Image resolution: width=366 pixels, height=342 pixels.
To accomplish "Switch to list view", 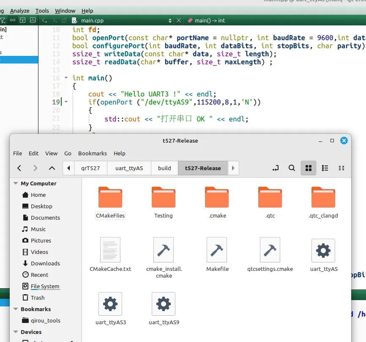I will pyautogui.click(x=325, y=168).
